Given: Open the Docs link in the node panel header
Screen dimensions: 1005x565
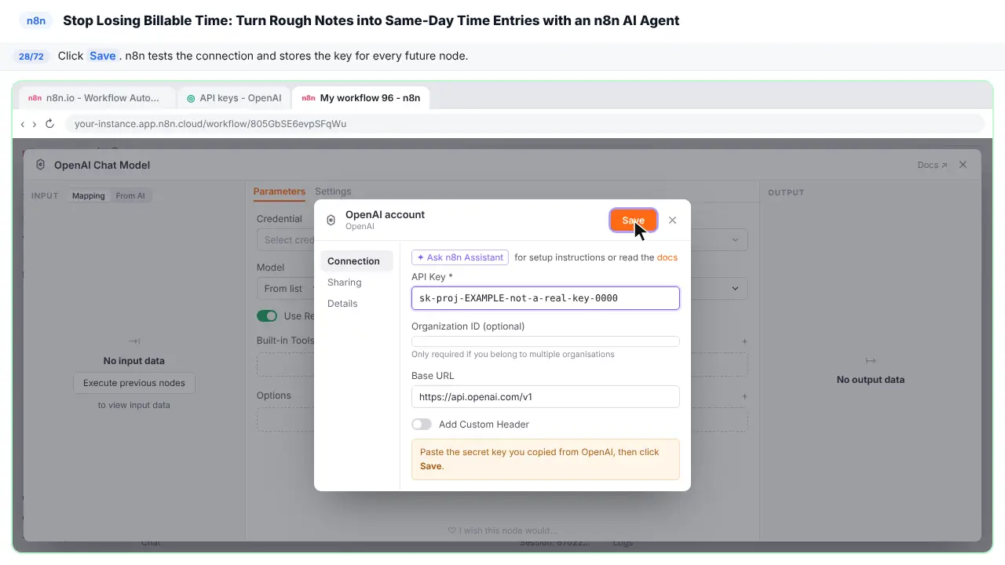Looking at the screenshot, I should coord(932,165).
